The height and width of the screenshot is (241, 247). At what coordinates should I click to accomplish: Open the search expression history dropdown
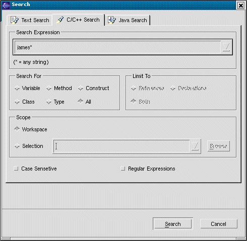tap(226, 47)
